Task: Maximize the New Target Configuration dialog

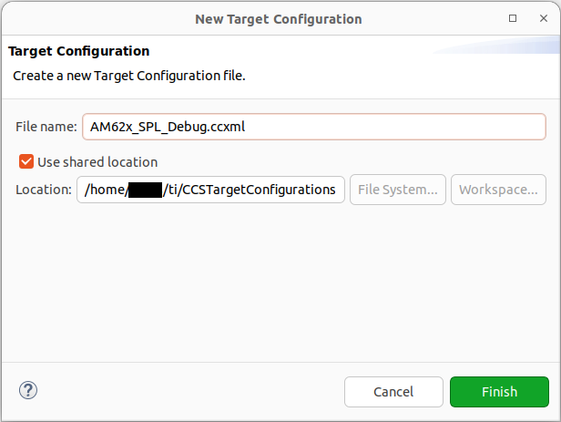Action: [514, 18]
